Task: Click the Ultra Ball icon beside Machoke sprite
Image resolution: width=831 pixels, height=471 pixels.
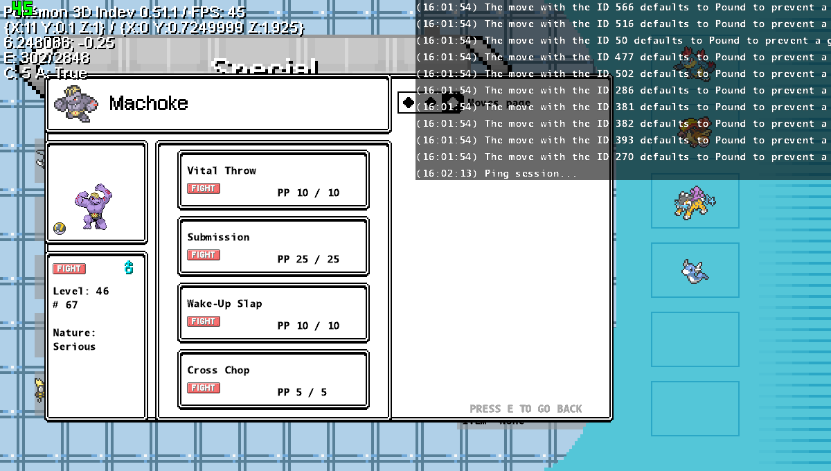Action: (60, 229)
